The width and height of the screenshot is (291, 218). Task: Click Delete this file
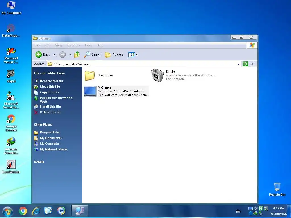pyautogui.click(x=51, y=112)
